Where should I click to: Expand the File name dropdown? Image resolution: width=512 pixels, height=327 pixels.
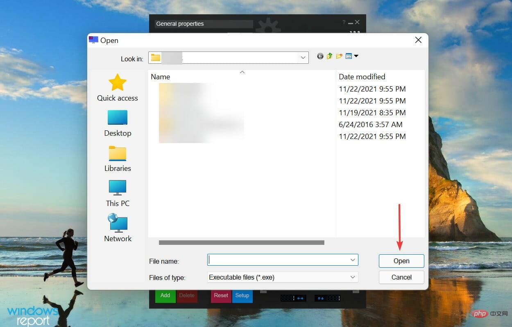click(352, 260)
